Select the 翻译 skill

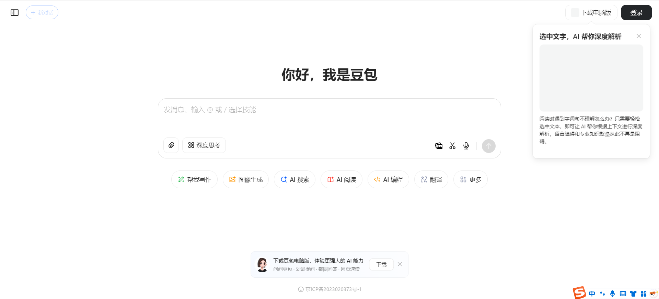coord(431,179)
